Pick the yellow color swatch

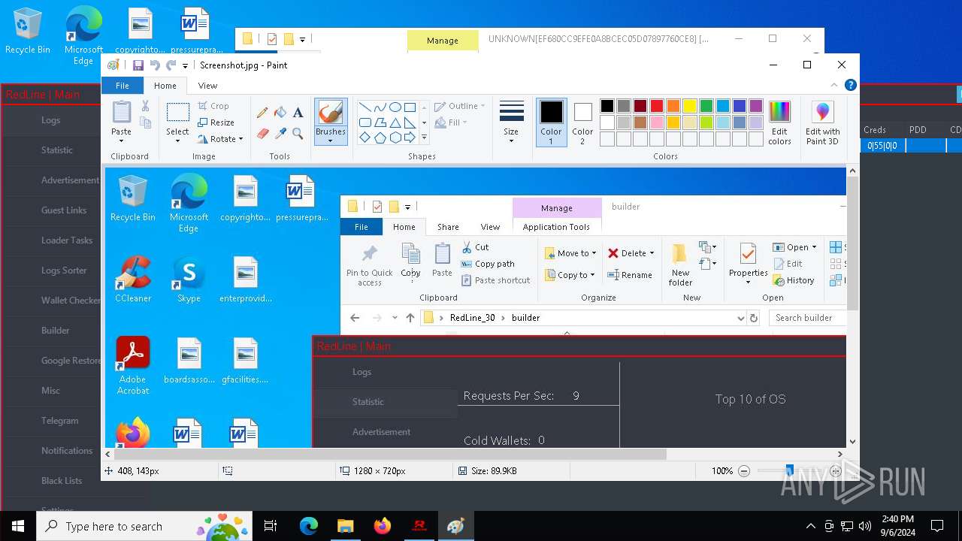point(689,106)
